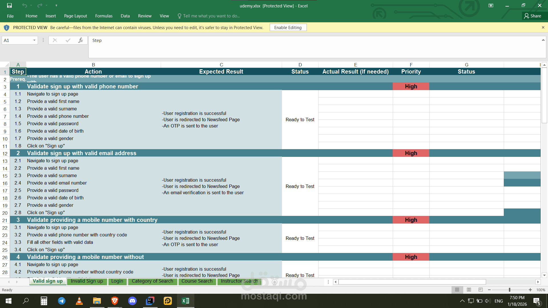Viewport: 548px width, 308px height.
Task: Open the Page Layout ribbon tab
Action: click(76, 16)
